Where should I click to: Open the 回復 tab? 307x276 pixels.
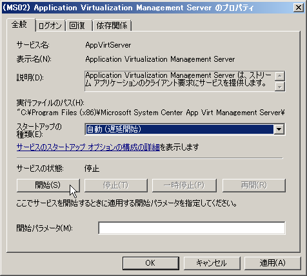click(x=79, y=26)
